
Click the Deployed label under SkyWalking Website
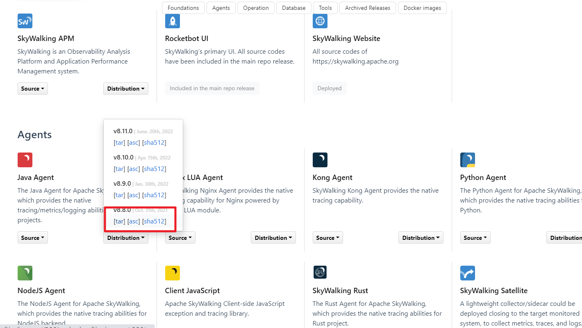(330, 88)
